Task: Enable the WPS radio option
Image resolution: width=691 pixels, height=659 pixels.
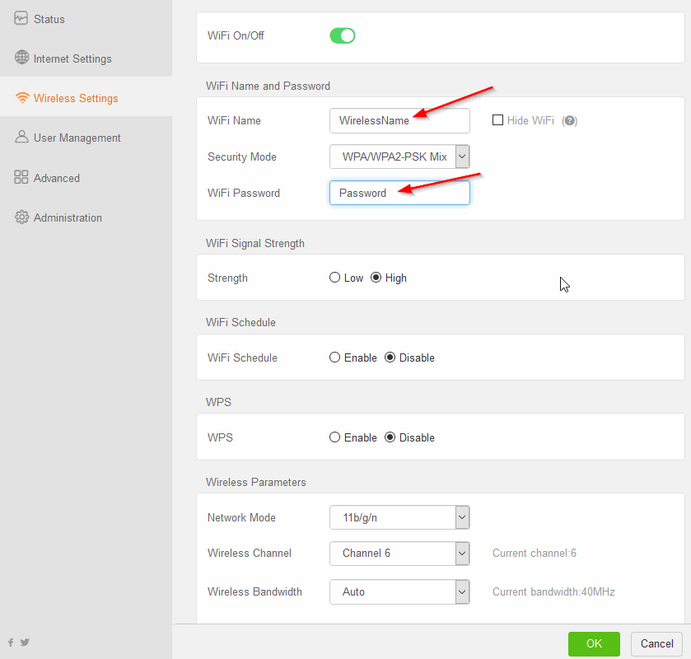Action: click(334, 437)
